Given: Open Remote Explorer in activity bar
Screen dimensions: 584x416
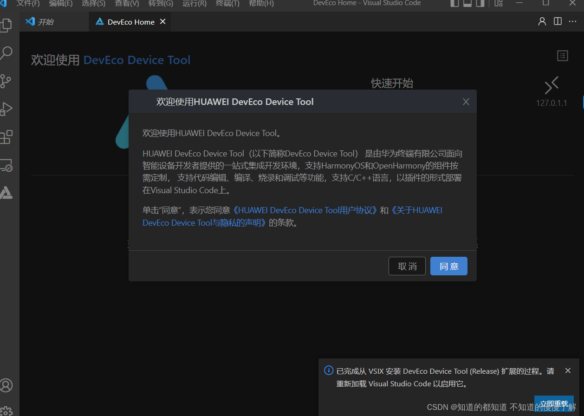Looking at the screenshot, I should coord(6,165).
